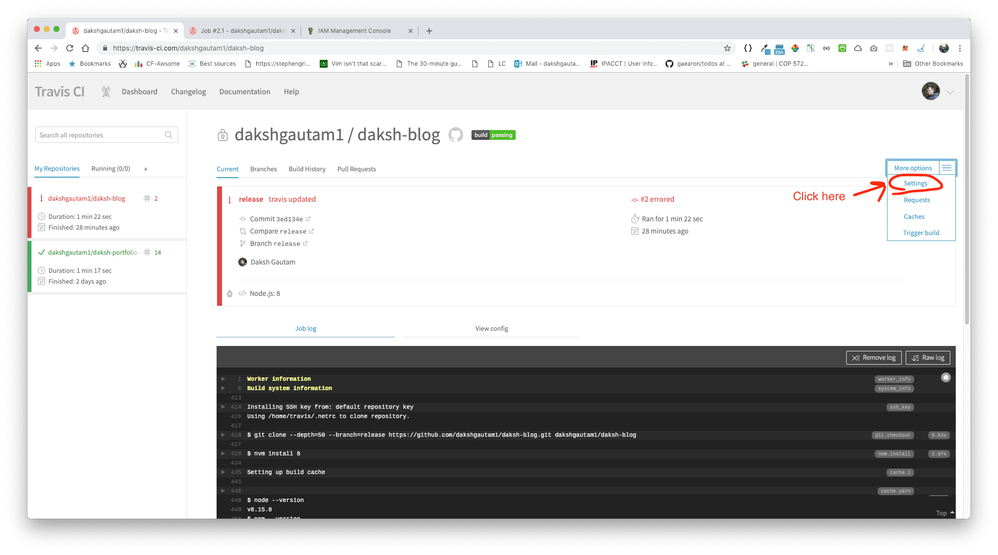
Task: Open a new browser tab
Action: point(429,31)
